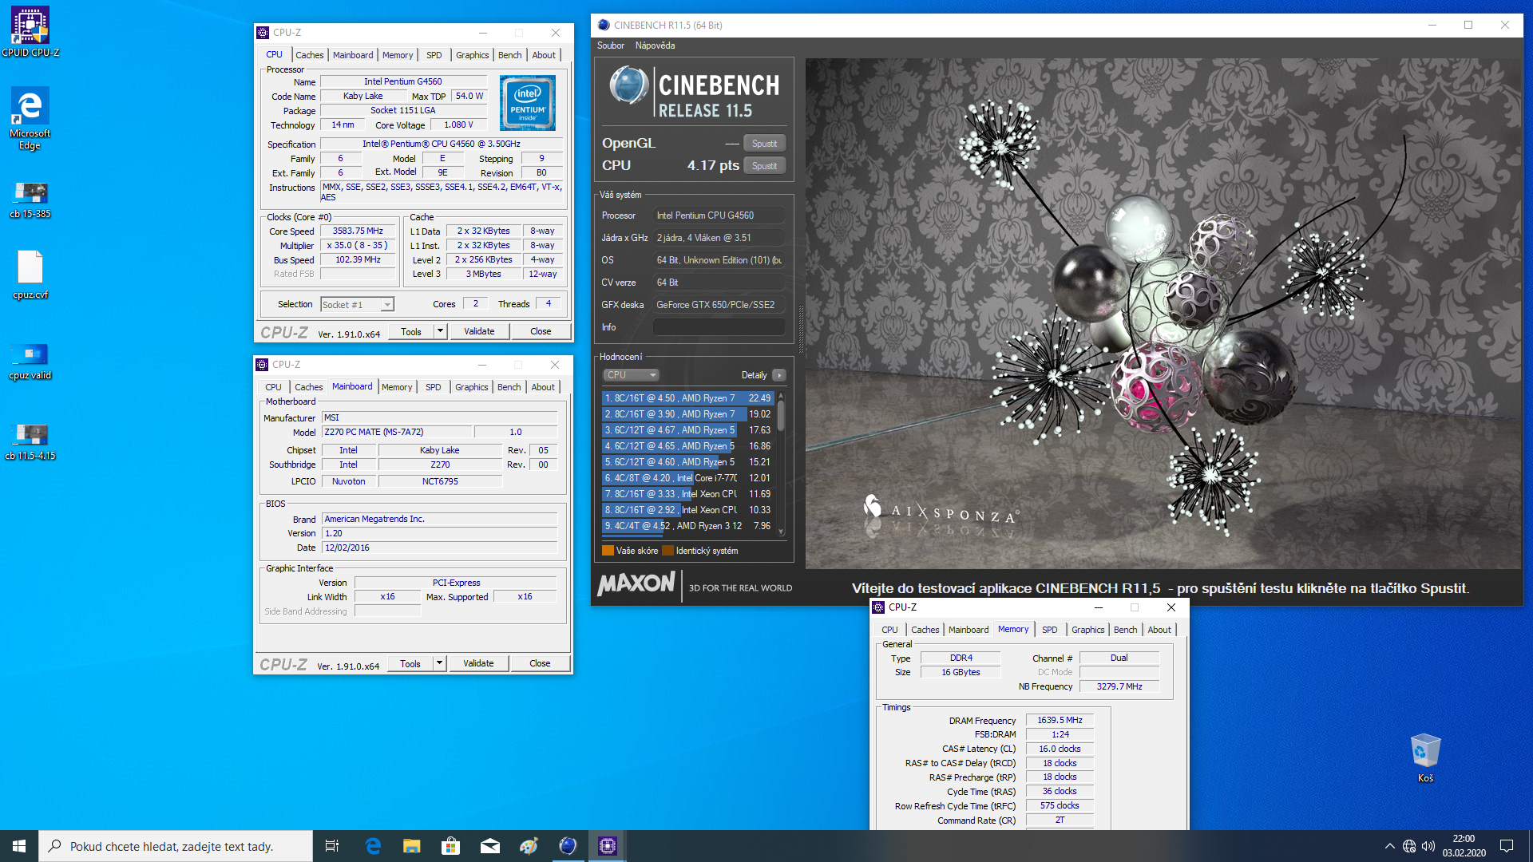Open volume control in system tray

(1428, 846)
